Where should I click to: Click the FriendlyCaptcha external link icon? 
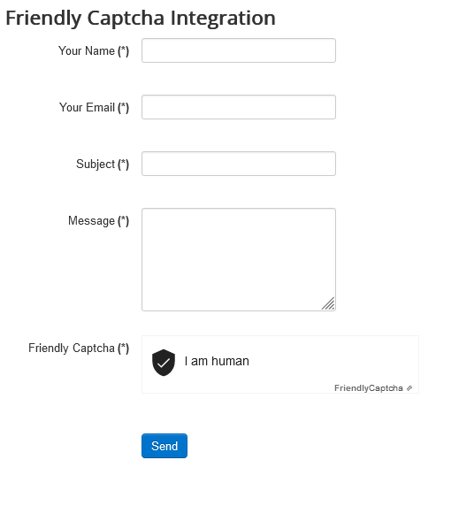(x=409, y=388)
